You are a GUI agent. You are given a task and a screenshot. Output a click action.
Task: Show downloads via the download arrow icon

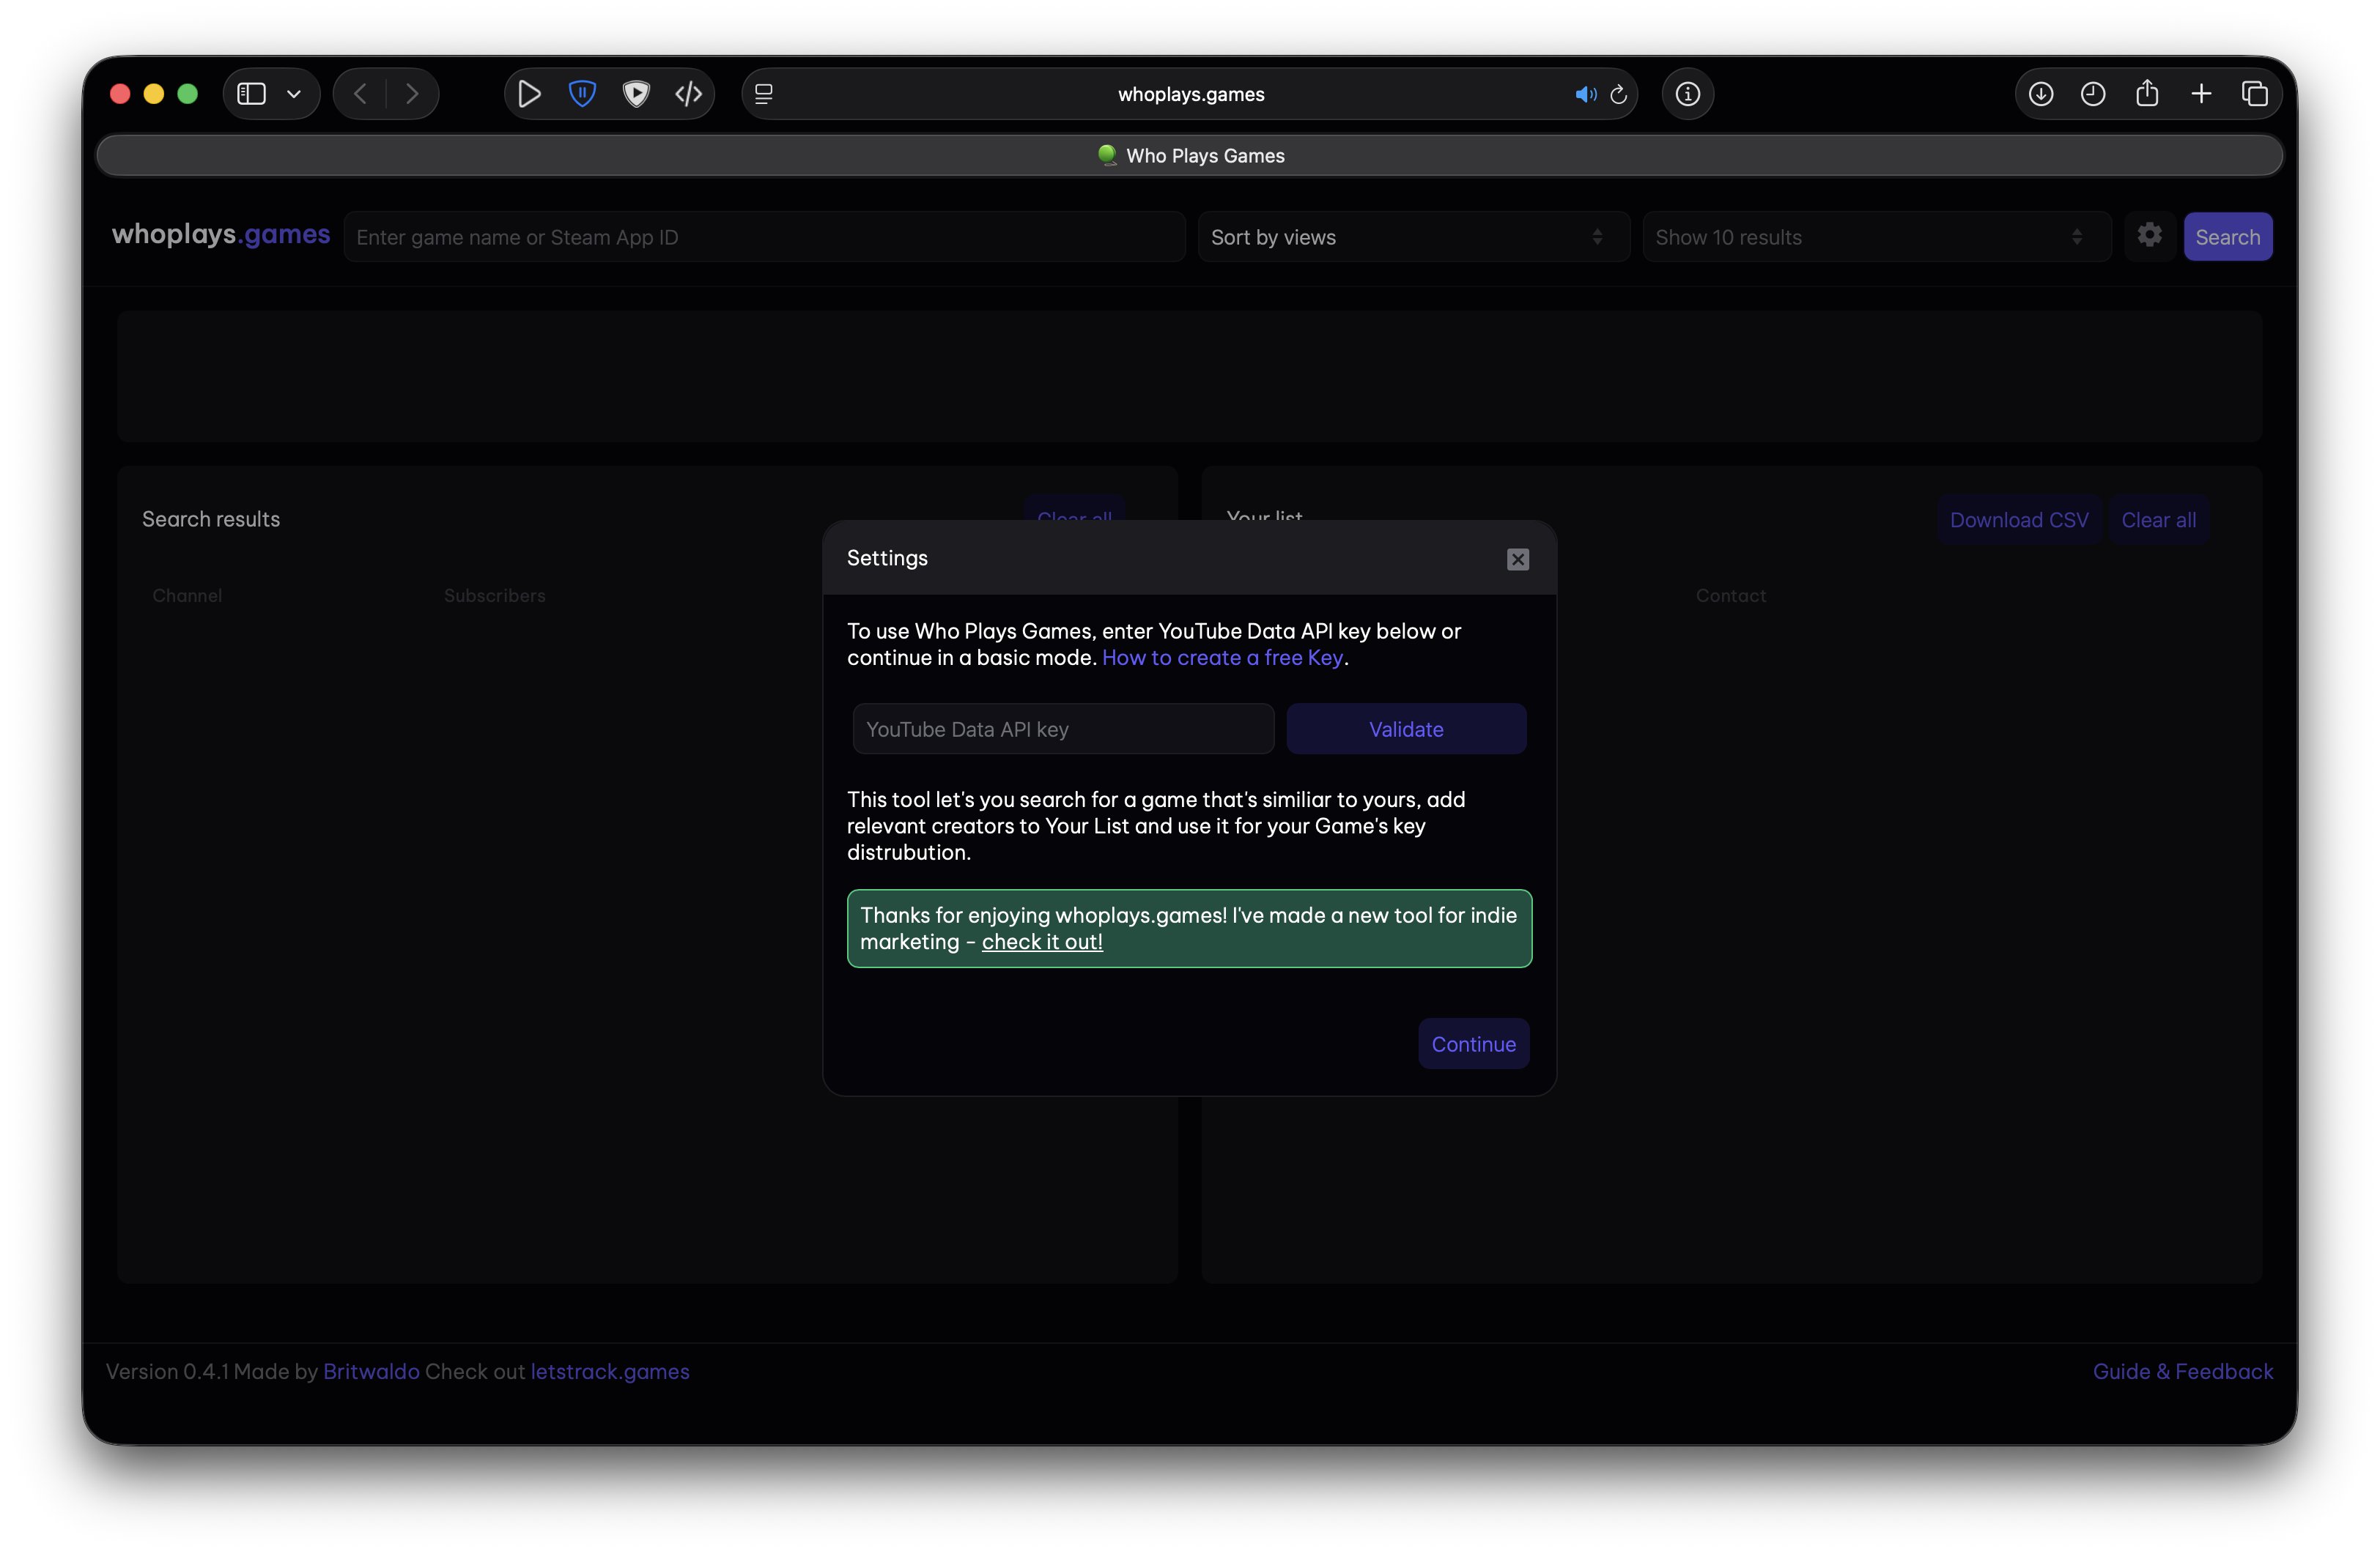(2041, 94)
